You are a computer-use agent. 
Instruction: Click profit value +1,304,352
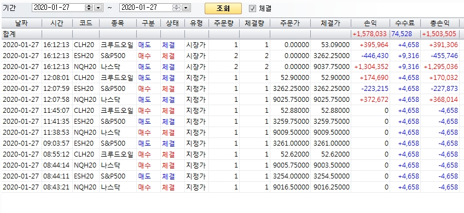tap(372, 67)
